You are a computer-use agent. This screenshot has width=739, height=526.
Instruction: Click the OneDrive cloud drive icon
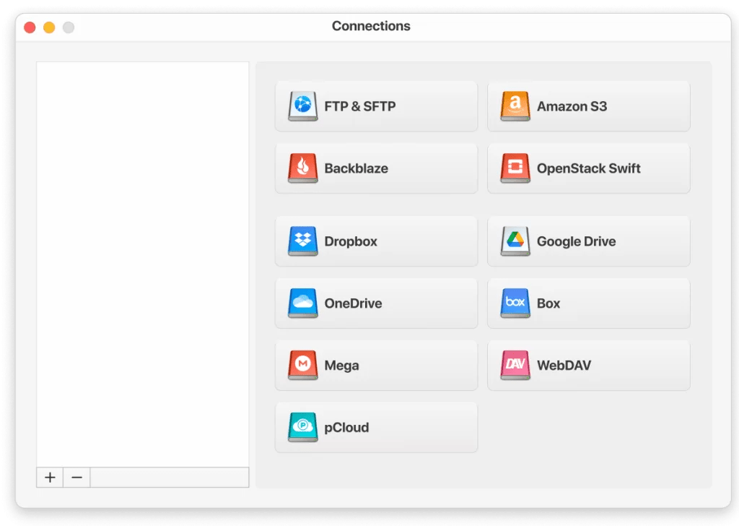tap(302, 303)
